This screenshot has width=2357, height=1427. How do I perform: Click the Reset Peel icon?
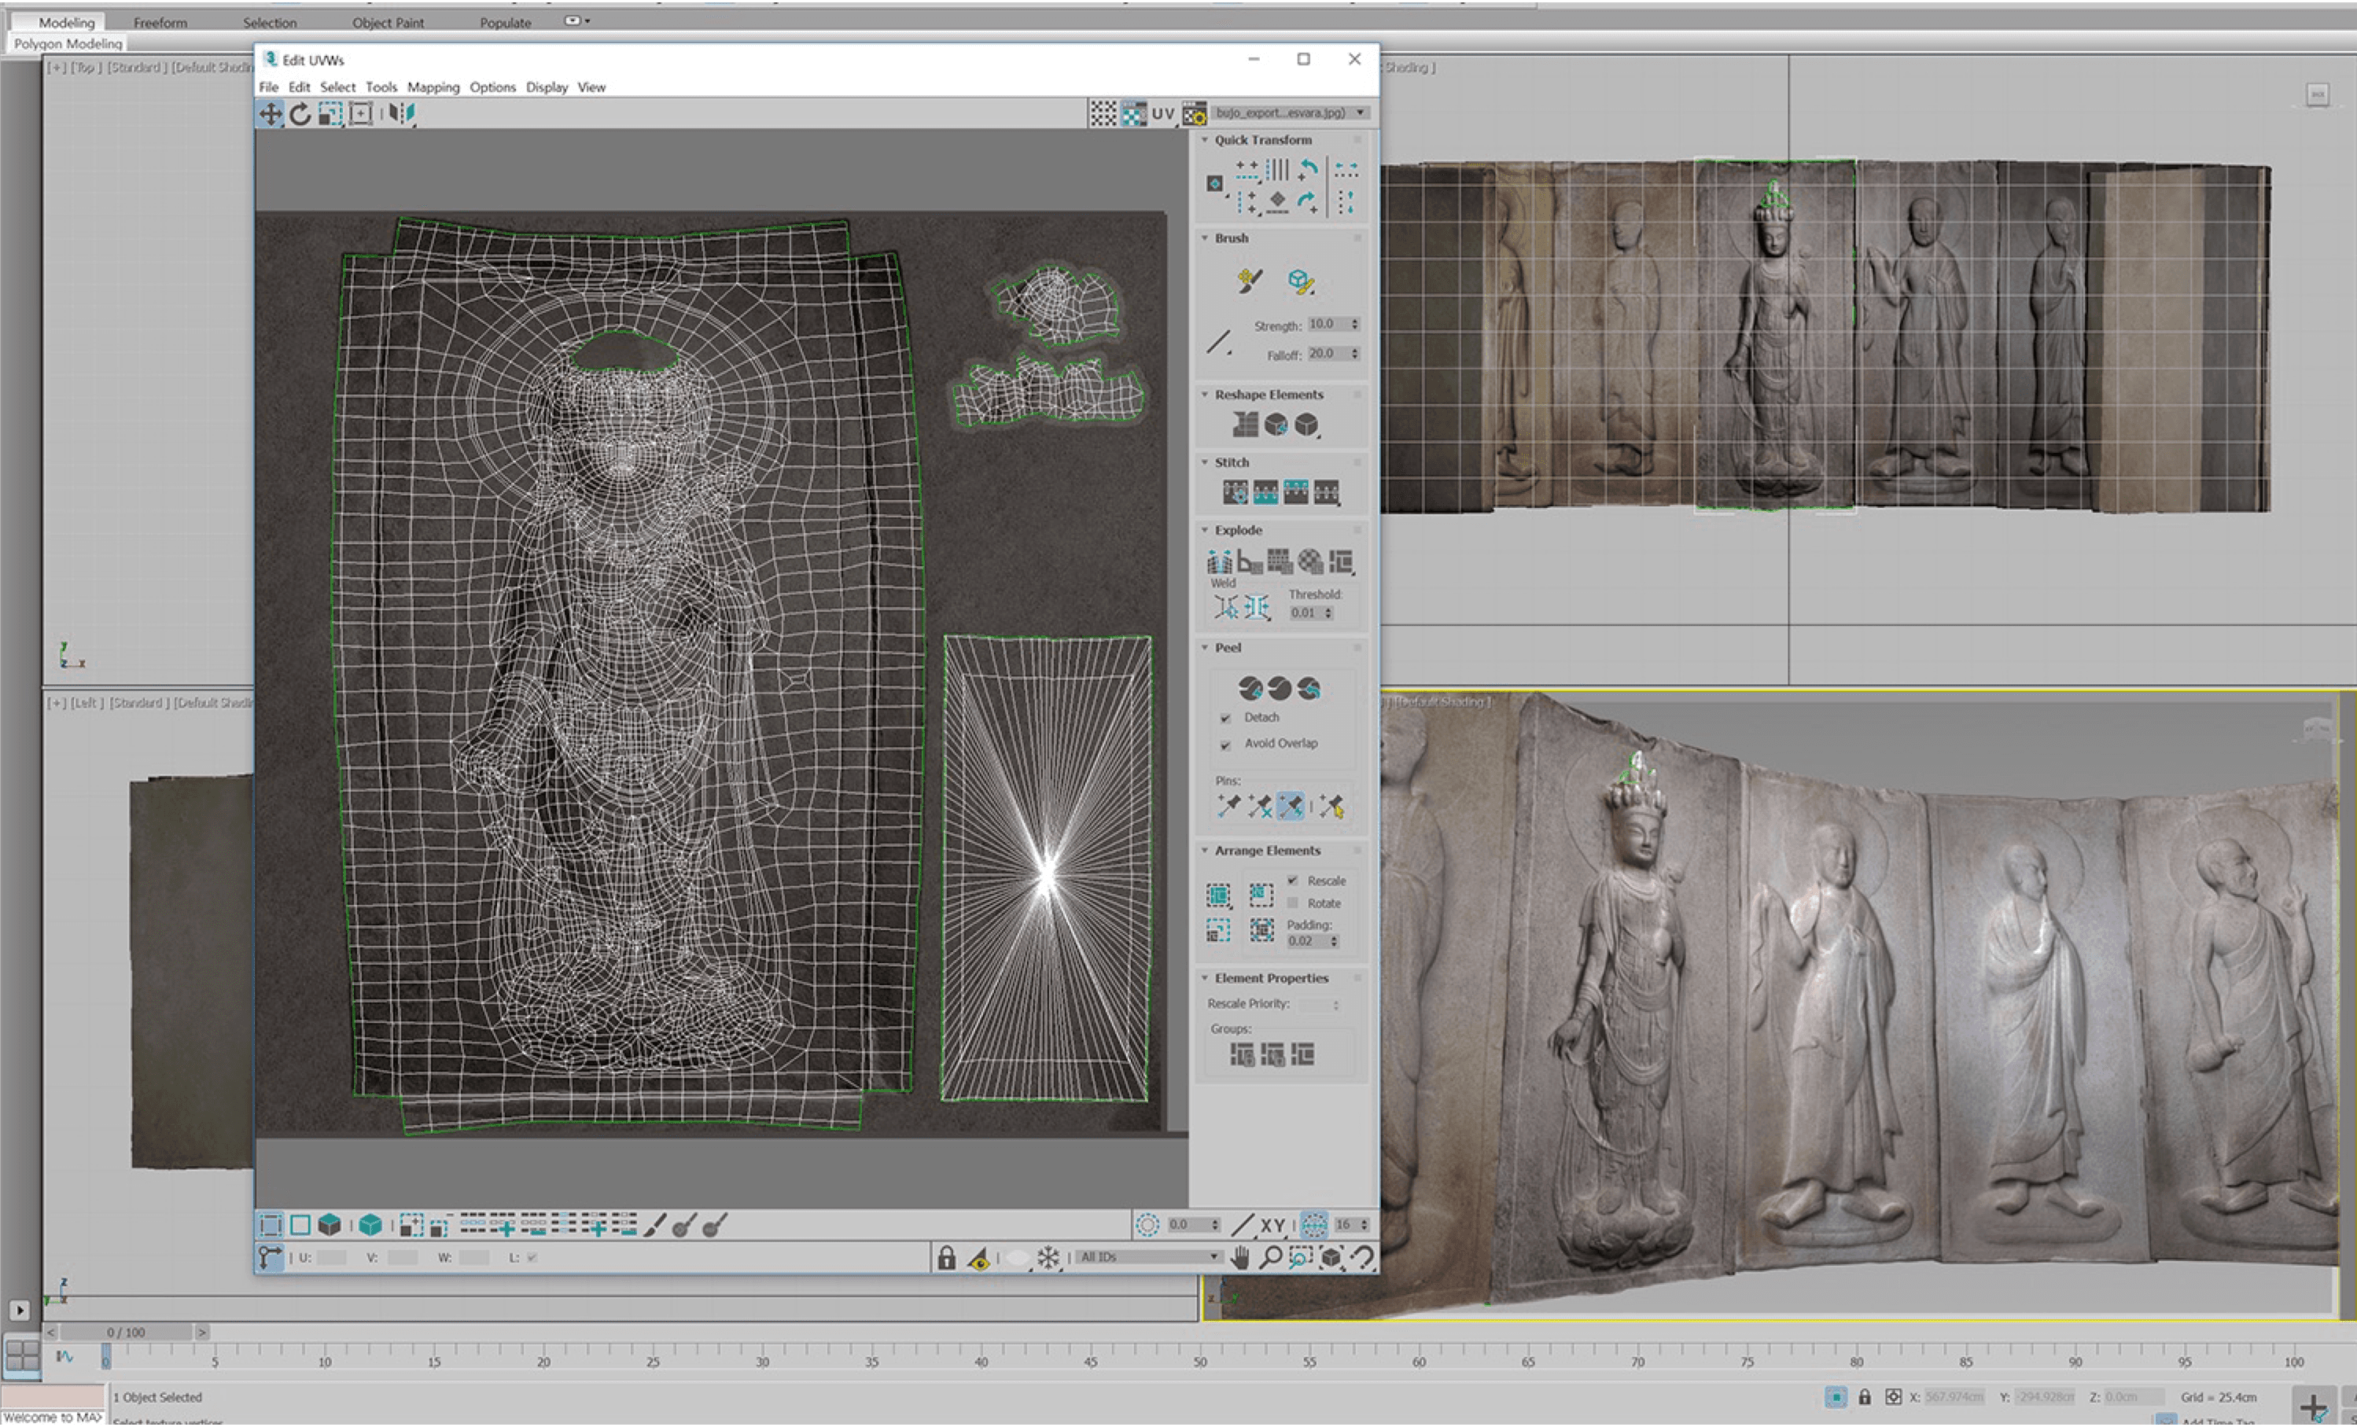[1309, 688]
